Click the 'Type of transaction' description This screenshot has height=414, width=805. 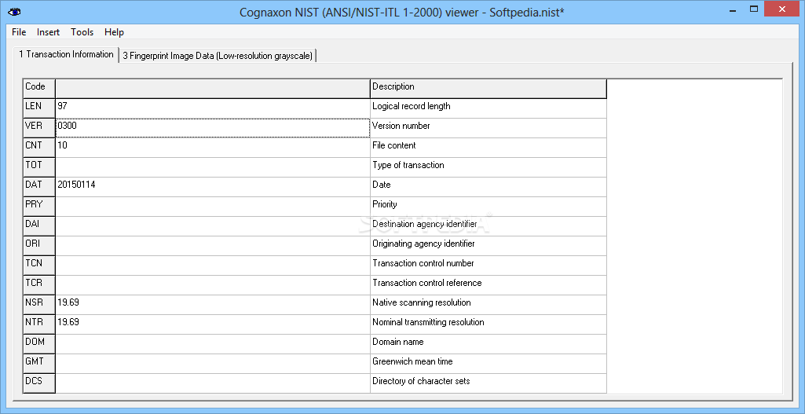[x=488, y=167]
